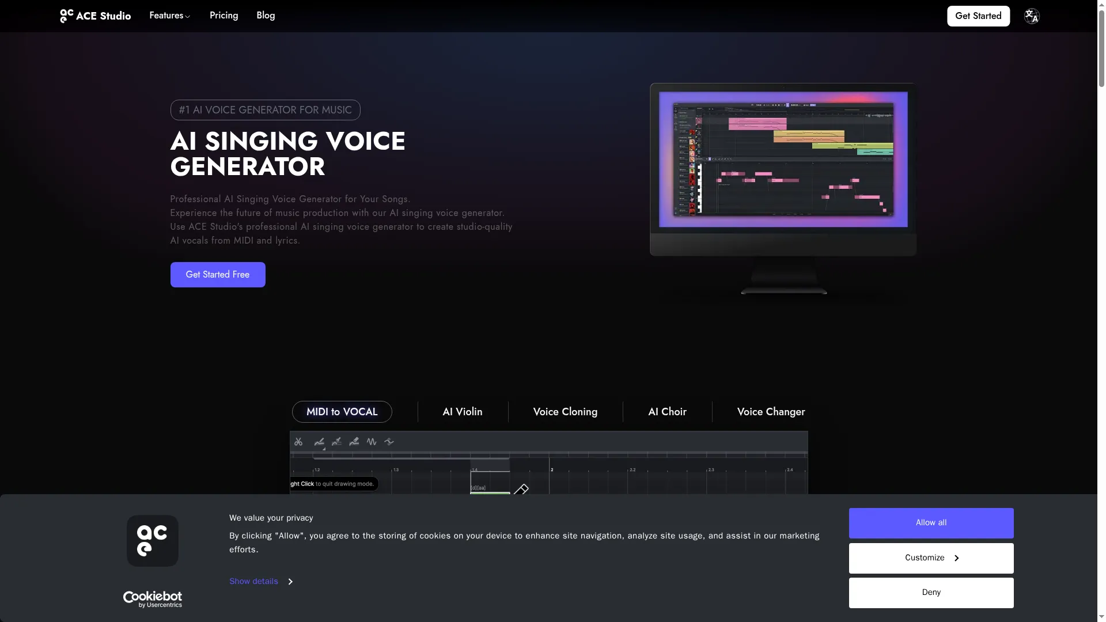
Task: Select the Voice Changer tab
Action: tap(771, 412)
